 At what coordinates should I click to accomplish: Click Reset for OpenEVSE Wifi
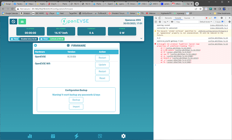(102, 78)
